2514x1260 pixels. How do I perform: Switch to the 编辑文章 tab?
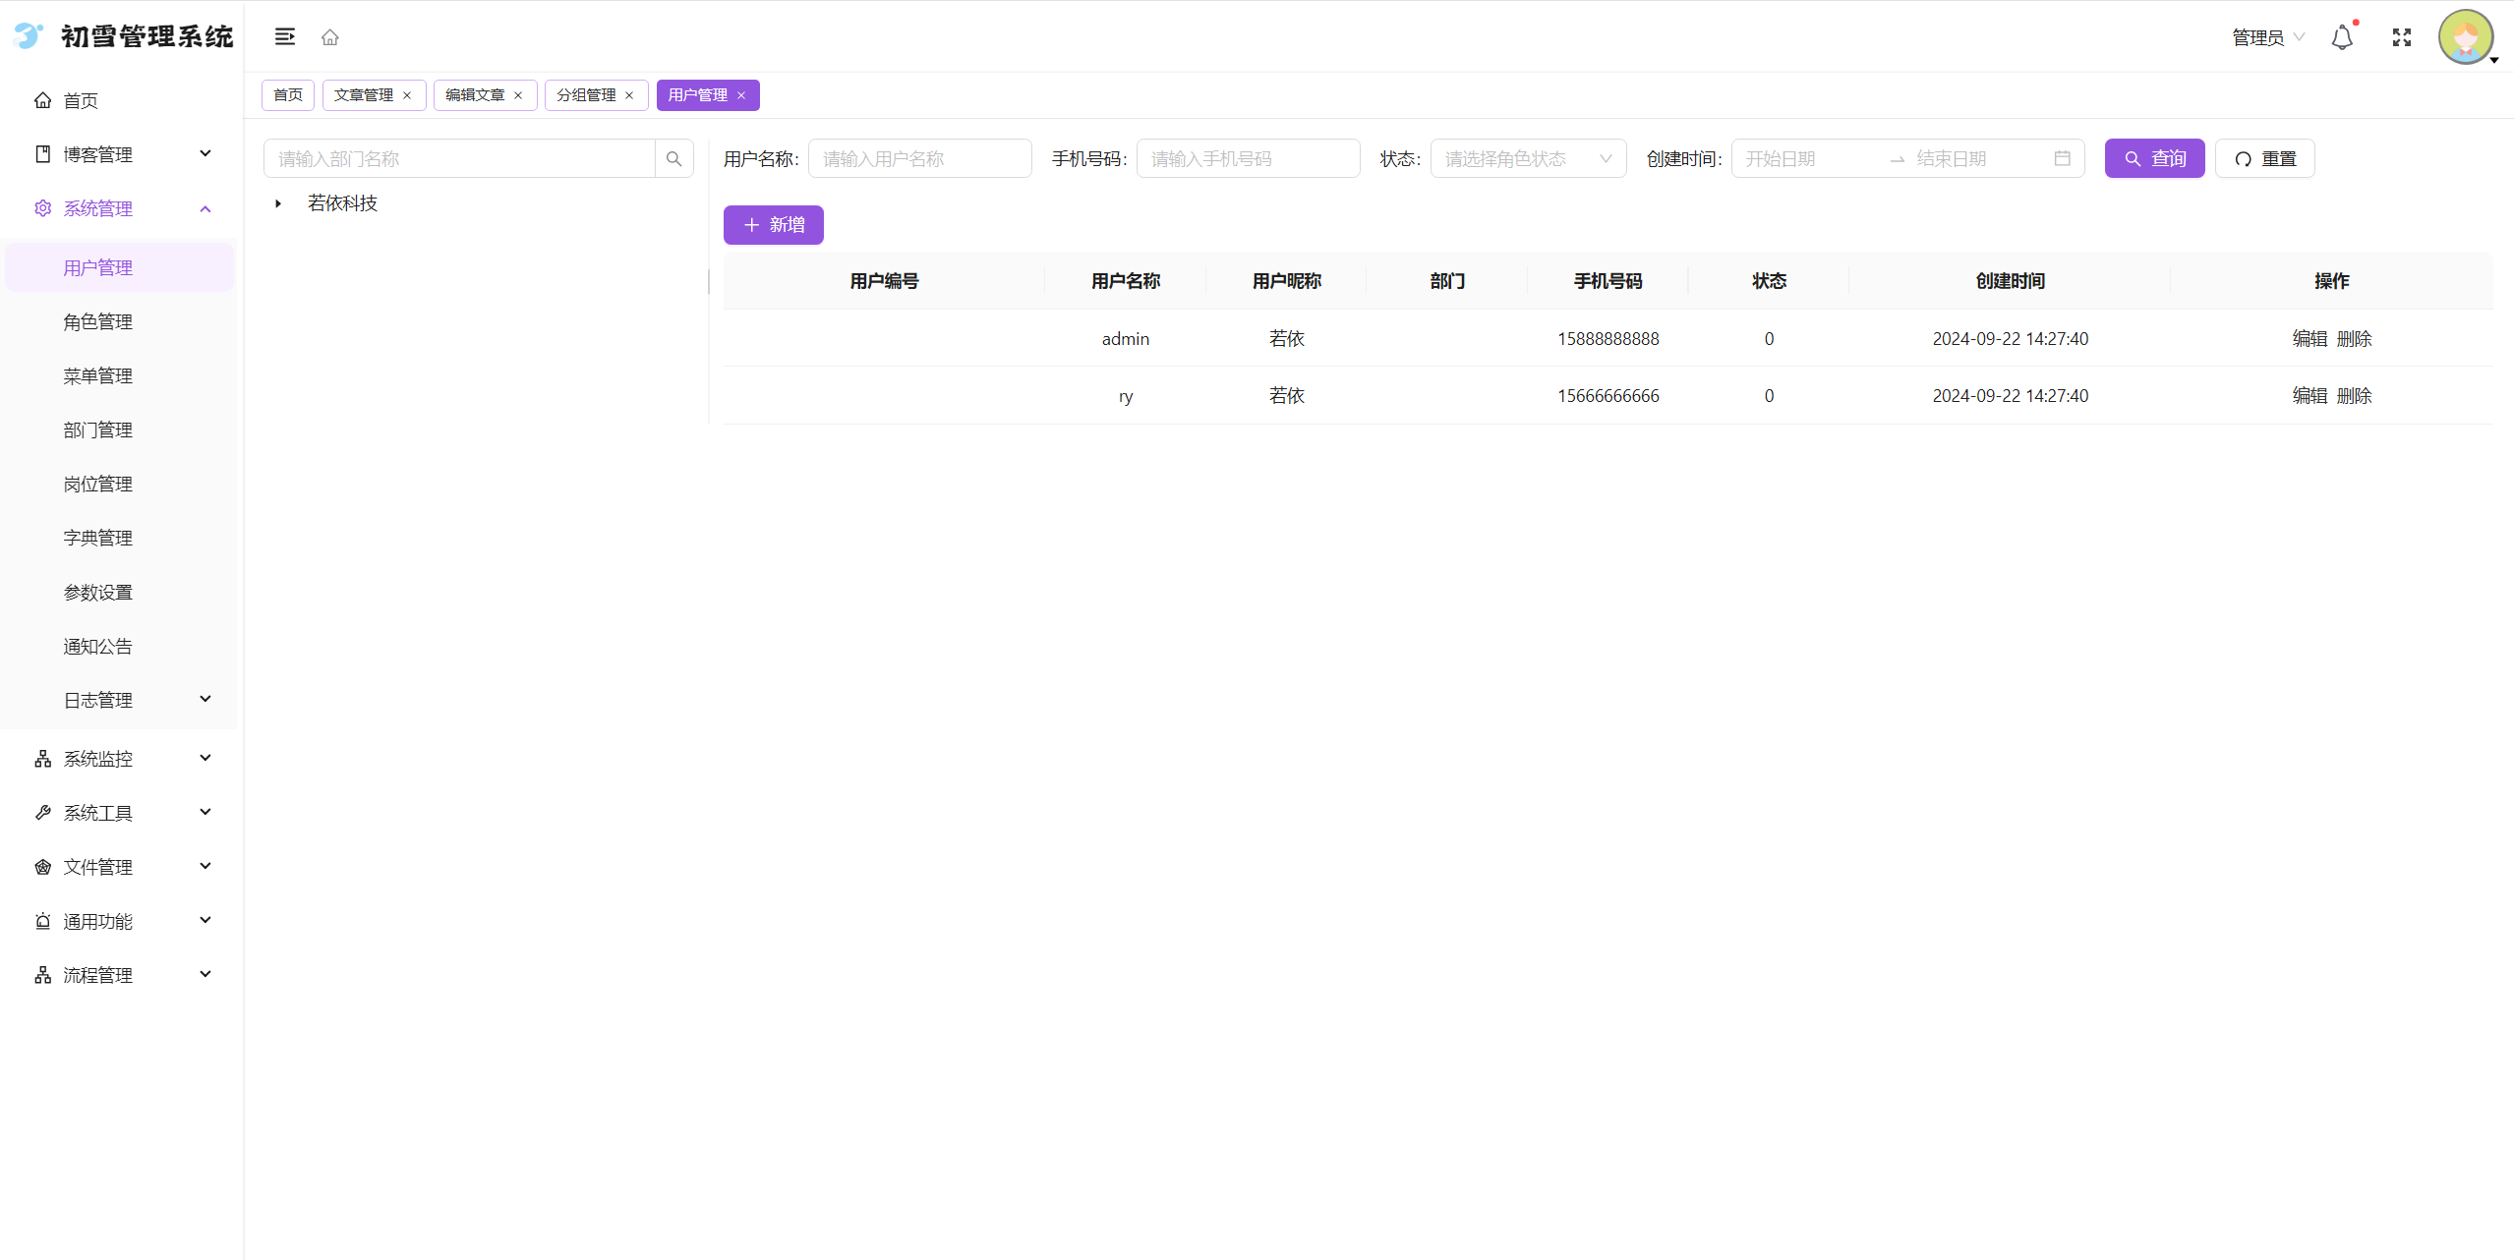(475, 95)
